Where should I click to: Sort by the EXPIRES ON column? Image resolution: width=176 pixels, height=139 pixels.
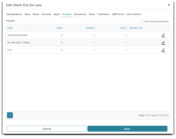click(136, 28)
